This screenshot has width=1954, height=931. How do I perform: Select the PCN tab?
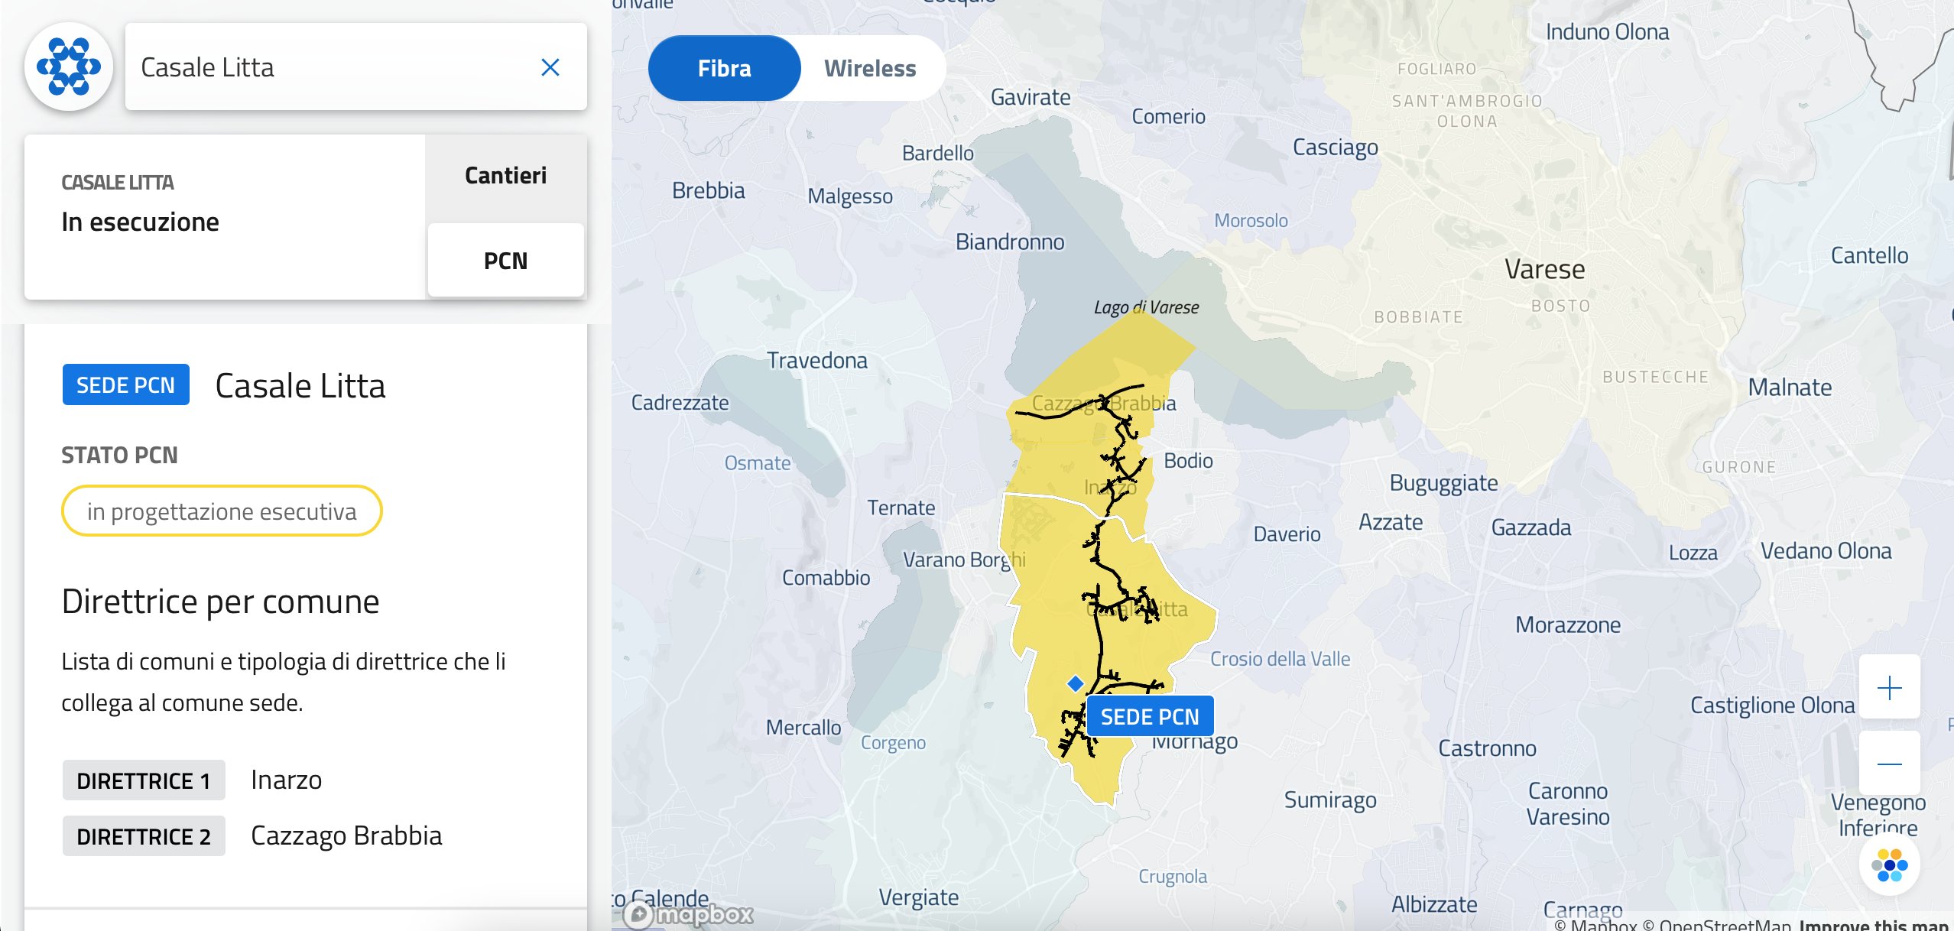click(x=505, y=261)
